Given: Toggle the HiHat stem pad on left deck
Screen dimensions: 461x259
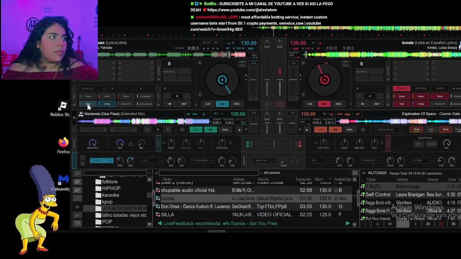Looking at the screenshot, I should [107, 104].
